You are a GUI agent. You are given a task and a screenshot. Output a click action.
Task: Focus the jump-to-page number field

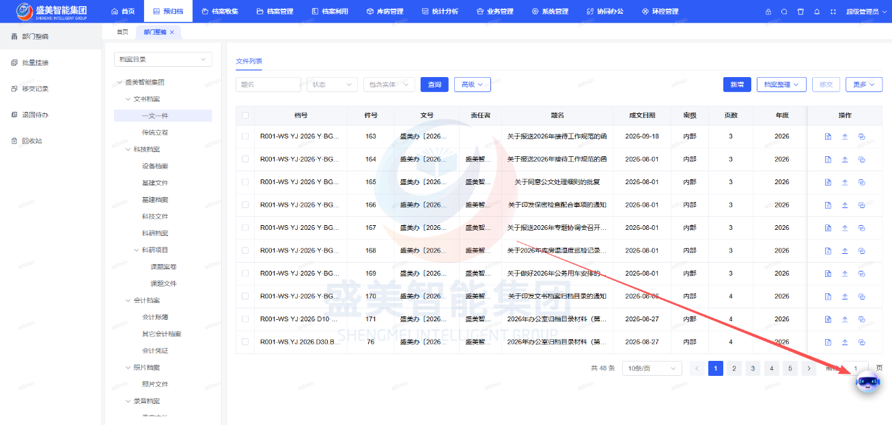[855, 368]
